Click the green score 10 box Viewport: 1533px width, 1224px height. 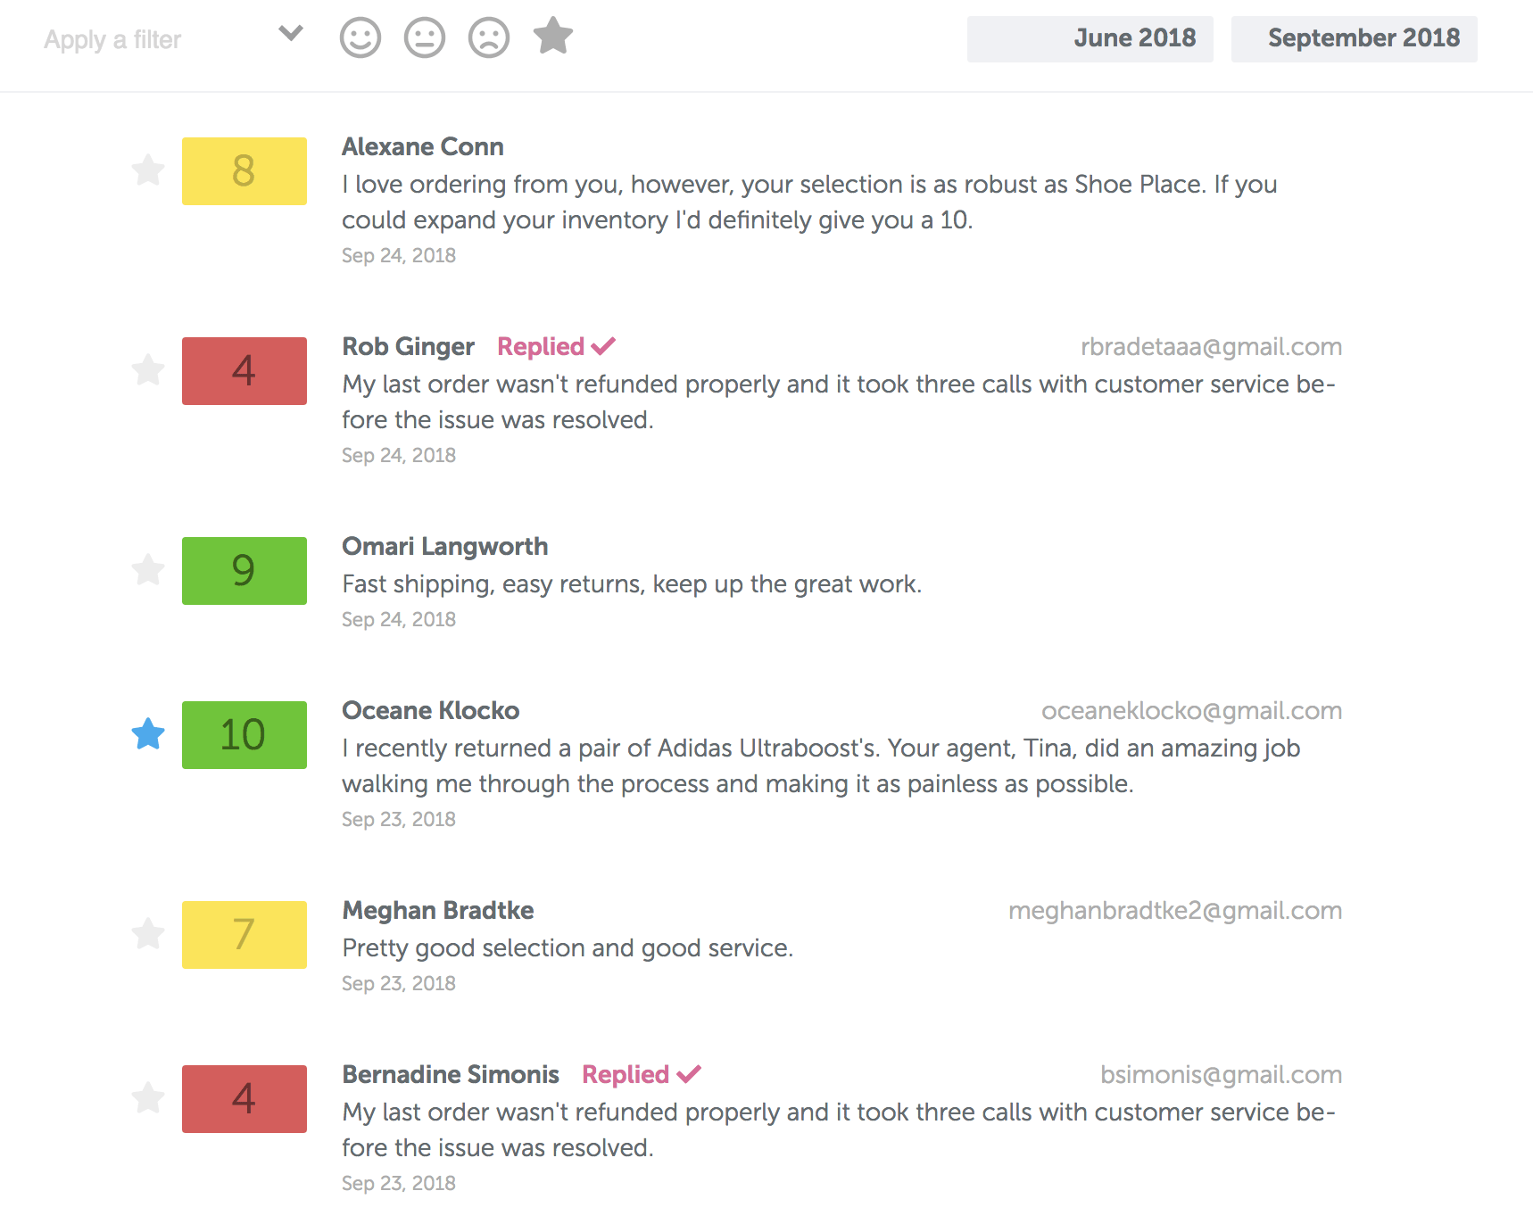[x=244, y=734]
